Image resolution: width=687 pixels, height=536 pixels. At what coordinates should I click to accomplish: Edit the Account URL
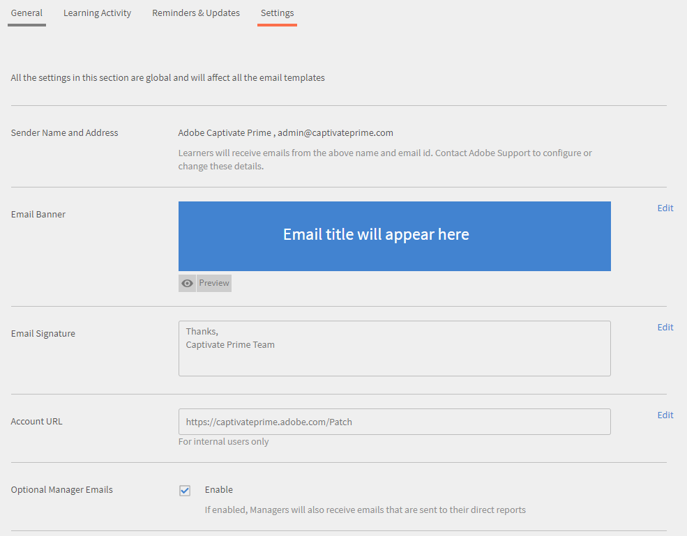click(x=665, y=415)
